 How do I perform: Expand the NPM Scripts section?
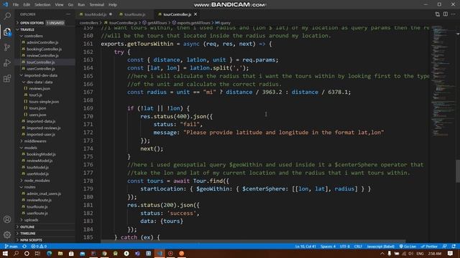[x=31, y=240]
